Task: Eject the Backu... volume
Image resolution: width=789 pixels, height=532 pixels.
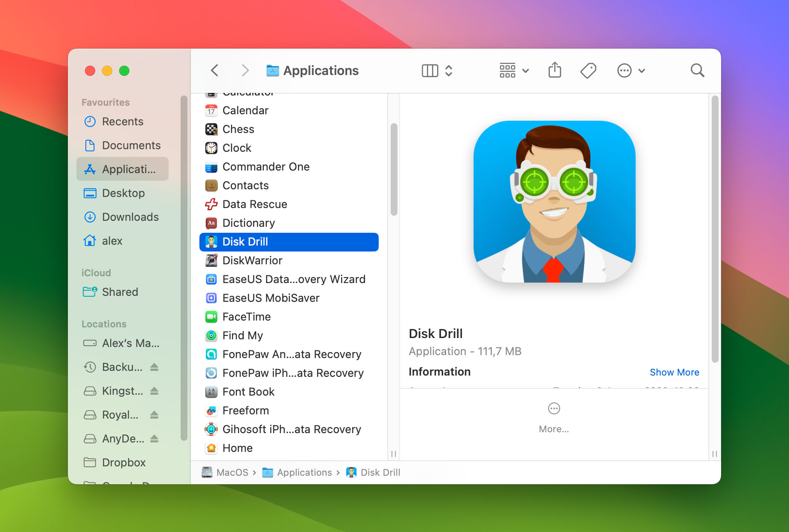Action: pyautogui.click(x=155, y=367)
